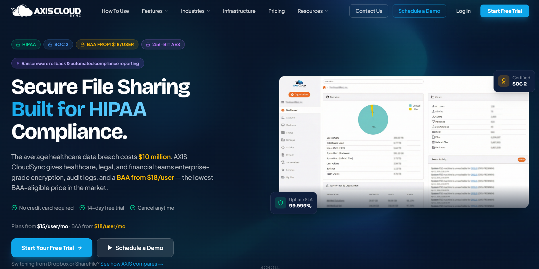
Task: Click the Service Plans icon in the preview sidebar
Action: (x=283, y=162)
